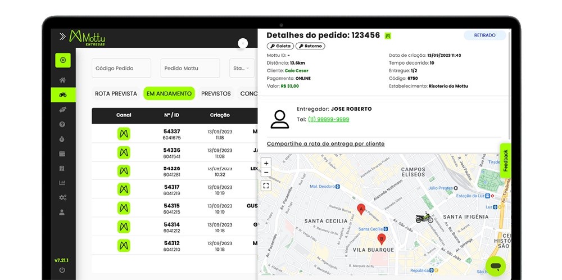Click map marker B
The image size is (562, 280).
pos(382,239)
